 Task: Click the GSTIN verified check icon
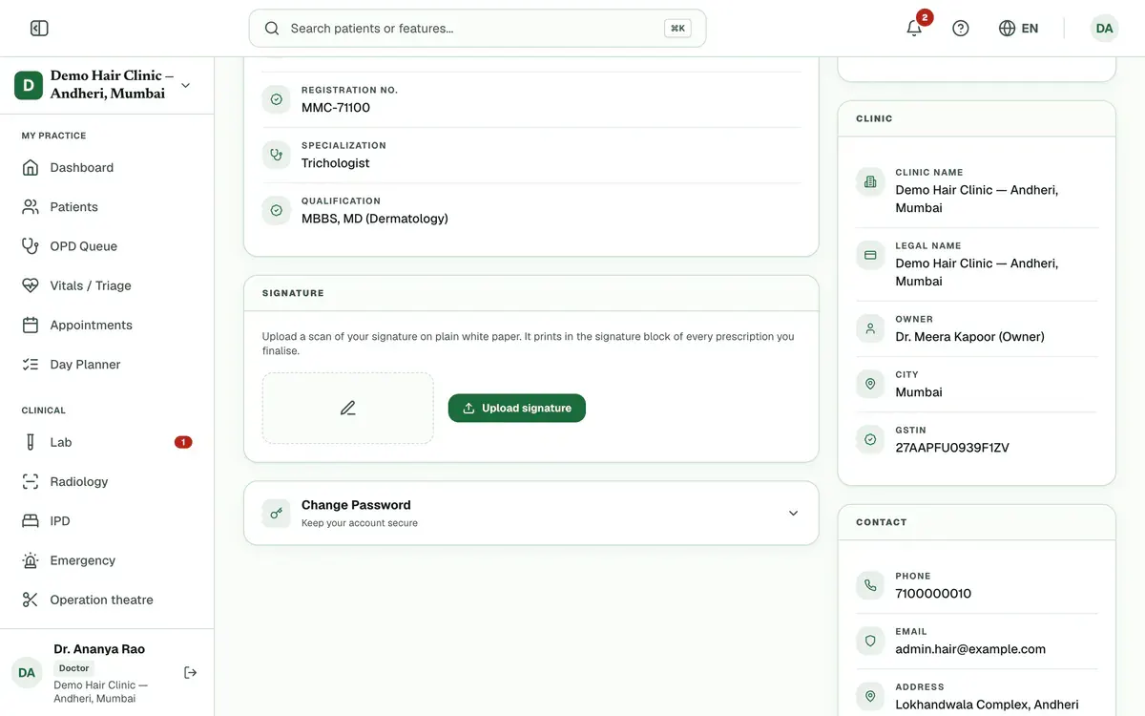click(870, 439)
